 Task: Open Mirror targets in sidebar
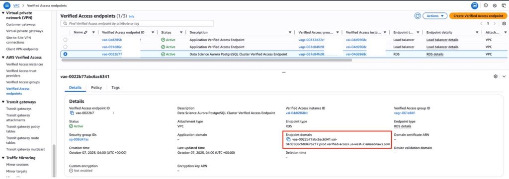pos(16,171)
